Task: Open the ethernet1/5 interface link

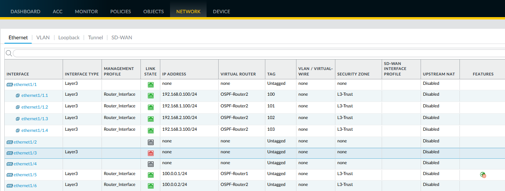Action: click(25, 175)
